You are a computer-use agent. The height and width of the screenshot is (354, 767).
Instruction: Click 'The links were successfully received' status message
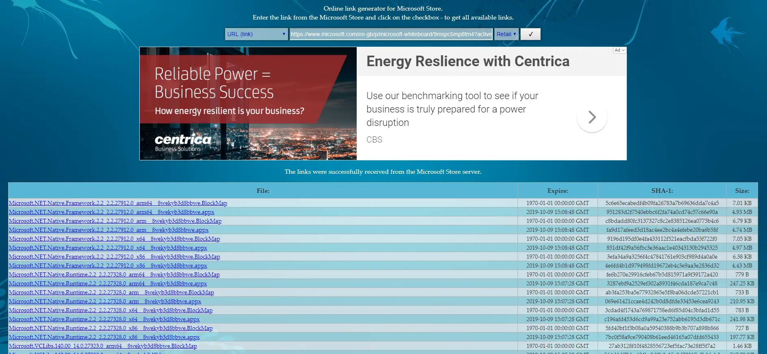[x=383, y=172]
